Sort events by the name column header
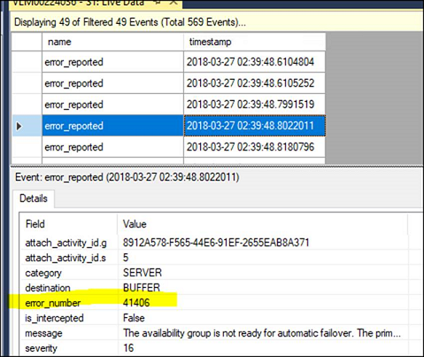 coord(112,42)
